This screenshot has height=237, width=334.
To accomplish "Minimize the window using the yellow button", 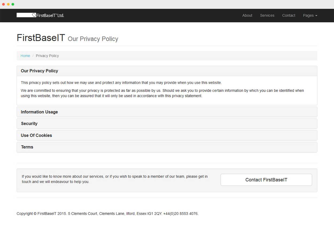I will 8,4.
